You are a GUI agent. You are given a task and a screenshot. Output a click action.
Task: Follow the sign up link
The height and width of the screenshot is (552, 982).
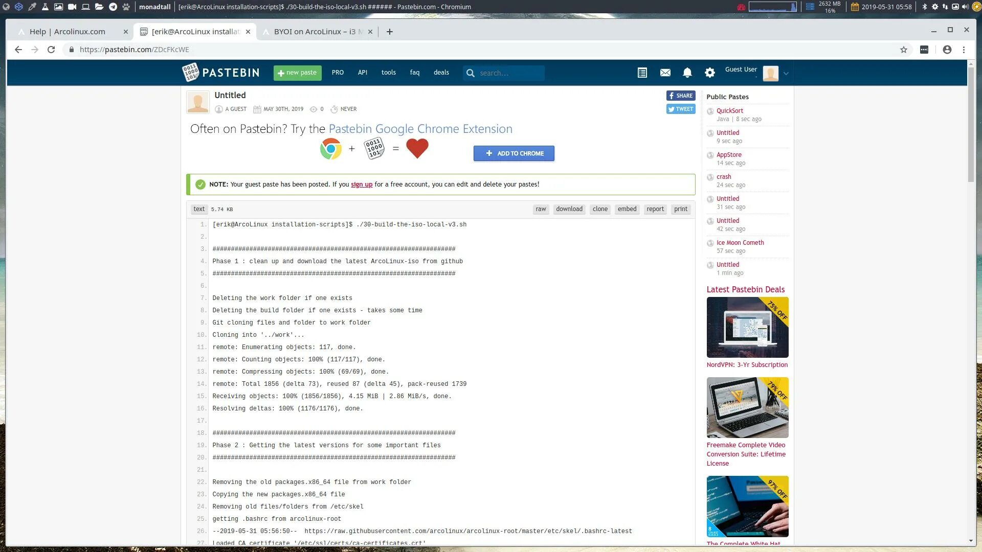click(362, 185)
